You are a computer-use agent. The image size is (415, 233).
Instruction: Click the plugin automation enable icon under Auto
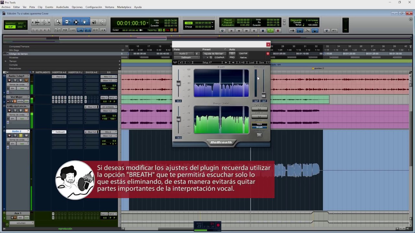point(232,54)
